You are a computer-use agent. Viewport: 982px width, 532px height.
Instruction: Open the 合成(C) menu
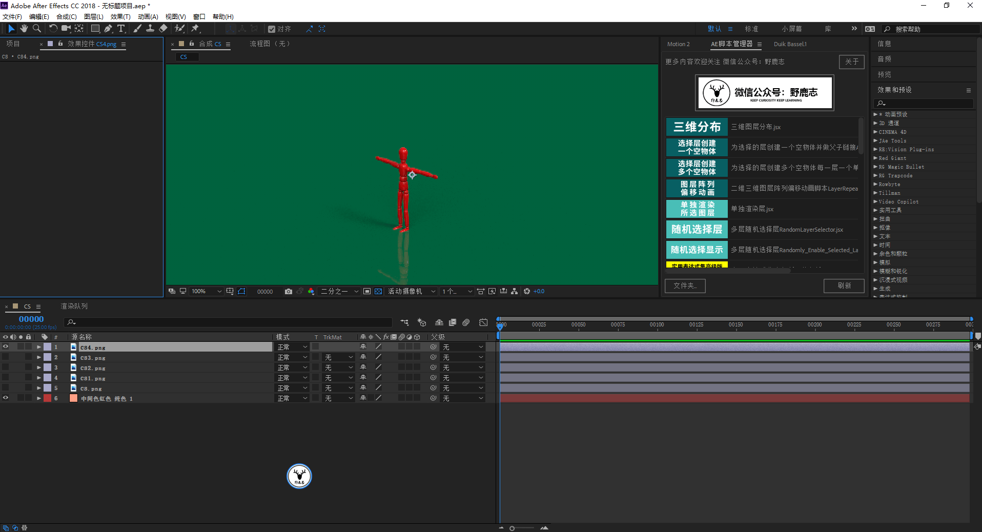coord(66,17)
